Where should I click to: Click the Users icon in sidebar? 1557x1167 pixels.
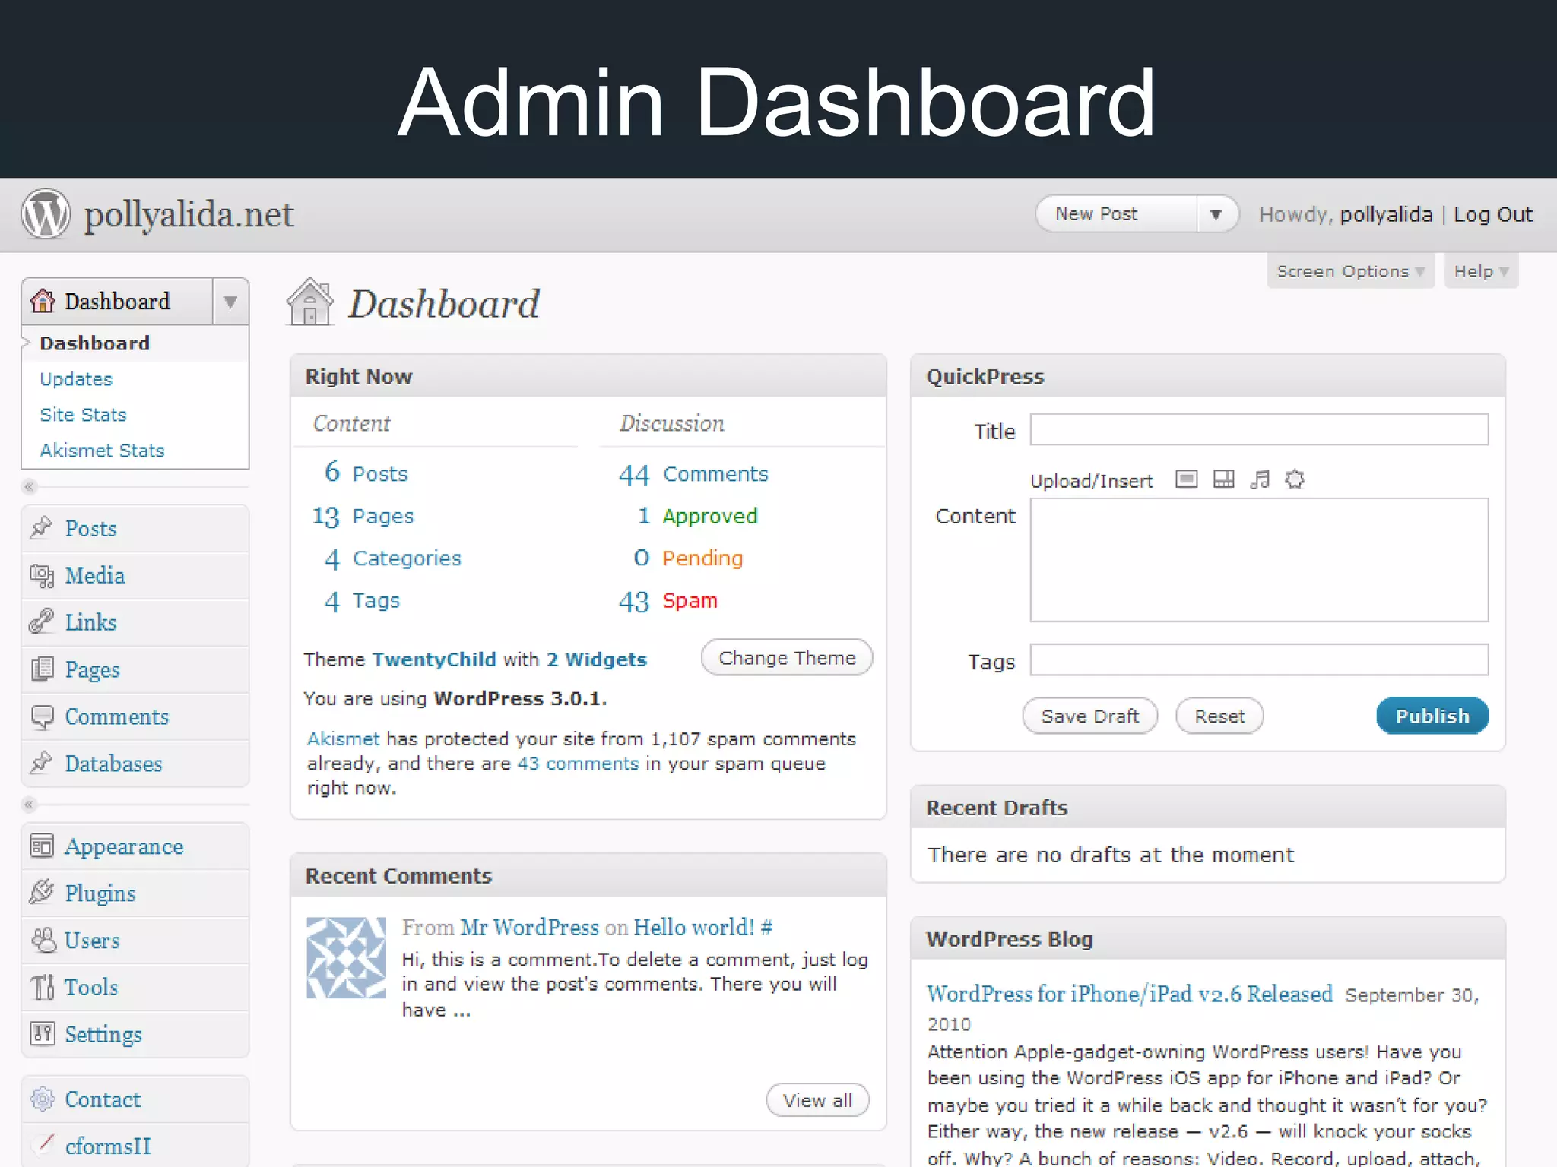pos(43,940)
